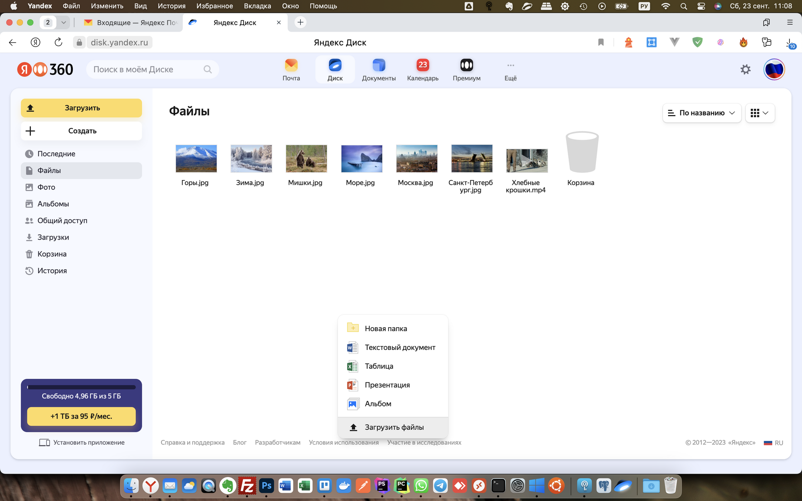Click the green shield protect icon
Image resolution: width=802 pixels, height=501 pixels.
(697, 42)
